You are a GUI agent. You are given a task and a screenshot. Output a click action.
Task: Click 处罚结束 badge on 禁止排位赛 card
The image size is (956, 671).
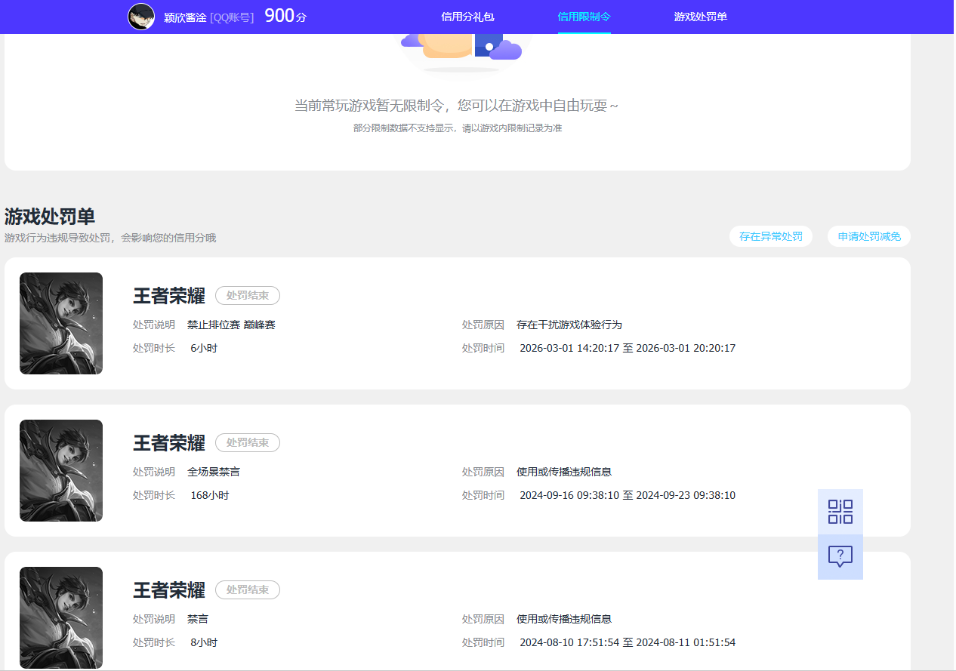(248, 295)
